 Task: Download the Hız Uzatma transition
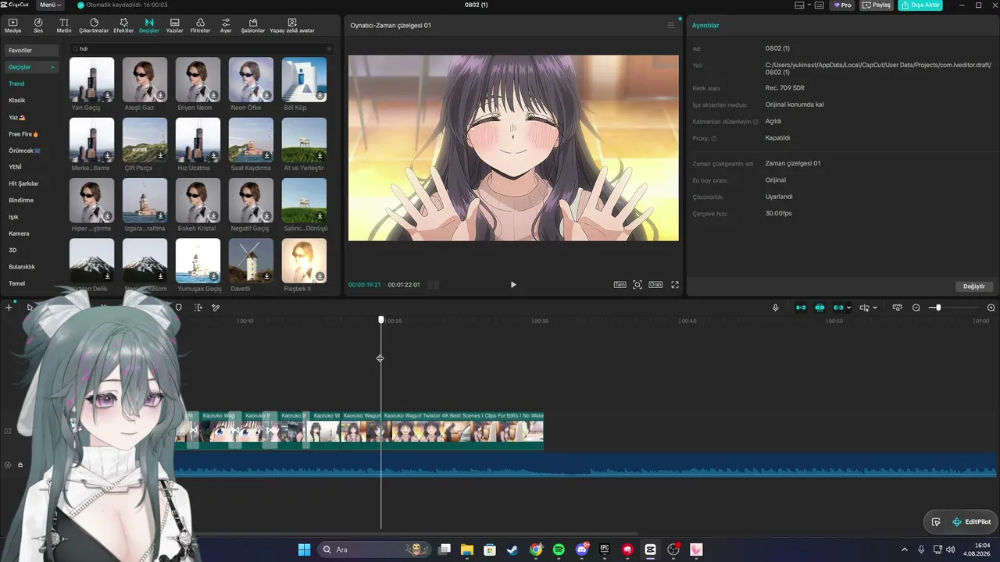[x=214, y=156]
